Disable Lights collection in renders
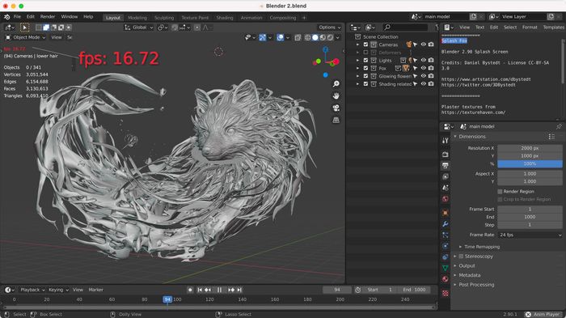 (431, 61)
